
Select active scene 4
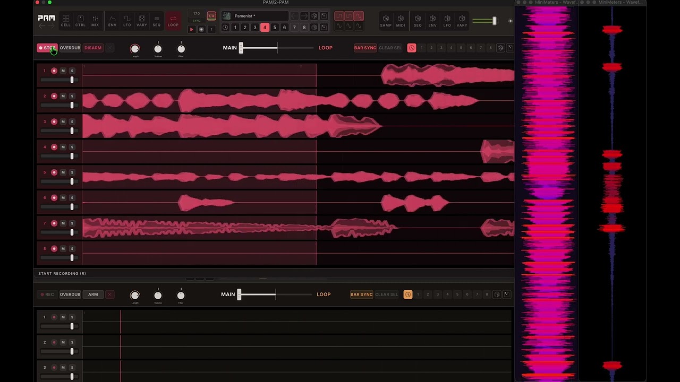click(265, 28)
